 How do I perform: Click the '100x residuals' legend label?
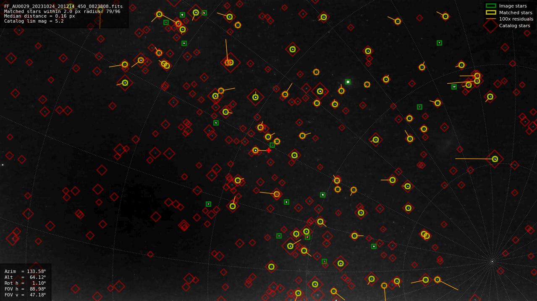click(516, 19)
